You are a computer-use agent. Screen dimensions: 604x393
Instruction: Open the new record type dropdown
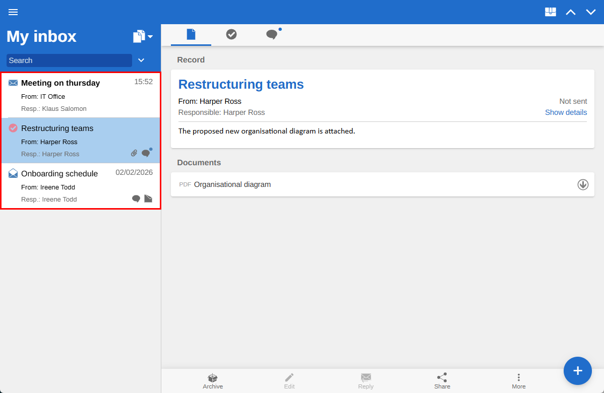[143, 37]
